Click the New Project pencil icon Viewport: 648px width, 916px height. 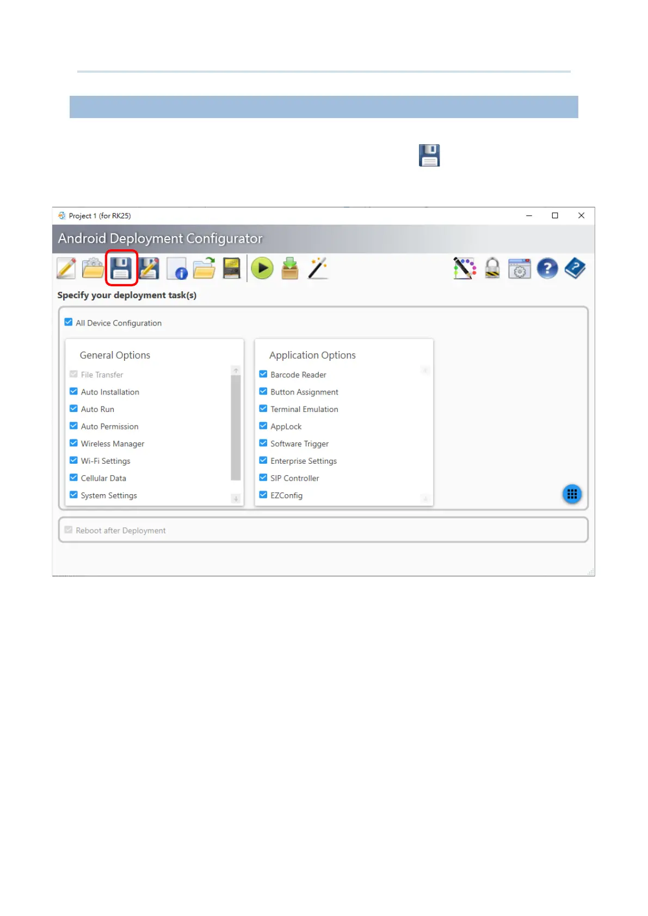coord(66,268)
